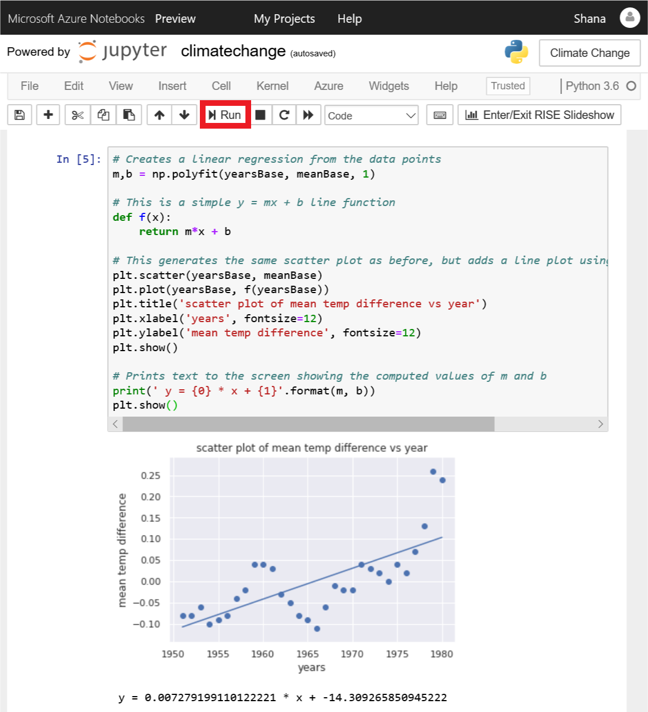
Task: Insert cell below with plus icon
Action: pos(48,115)
